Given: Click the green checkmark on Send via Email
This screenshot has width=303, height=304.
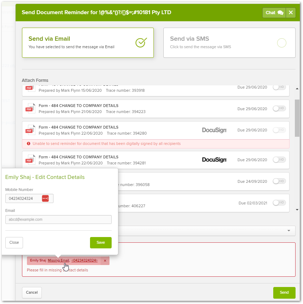Looking at the screenshot, I should 141,43.
